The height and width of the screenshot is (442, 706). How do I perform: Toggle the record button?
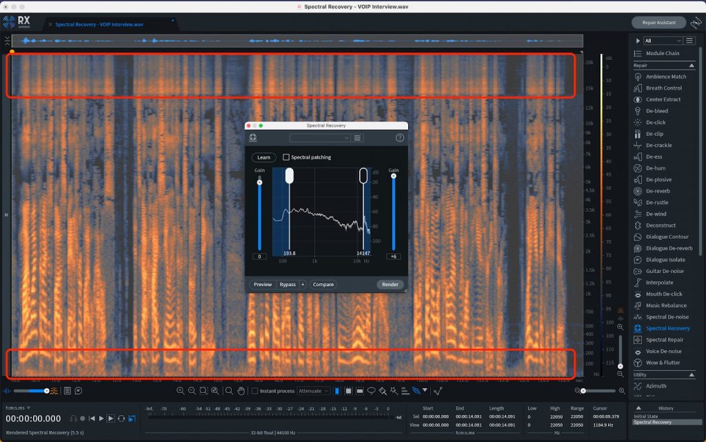83,419
